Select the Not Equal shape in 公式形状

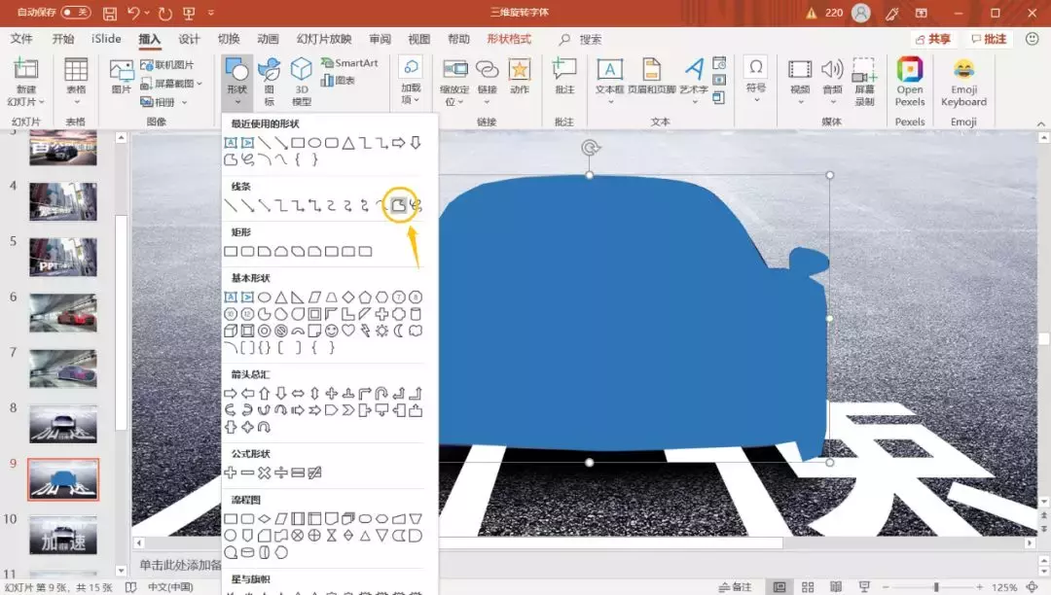pos(314,472)
